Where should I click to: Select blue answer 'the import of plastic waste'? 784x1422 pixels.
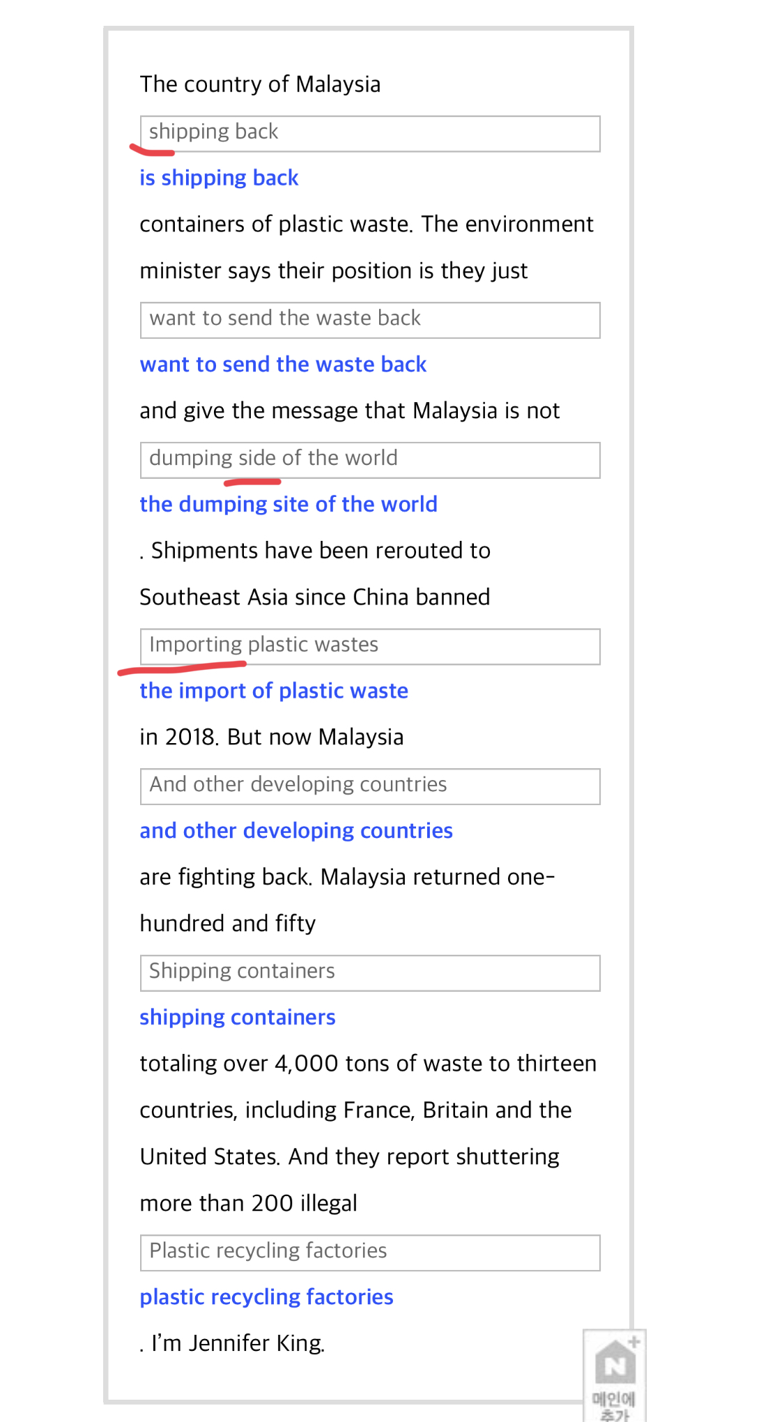(274, 690)
